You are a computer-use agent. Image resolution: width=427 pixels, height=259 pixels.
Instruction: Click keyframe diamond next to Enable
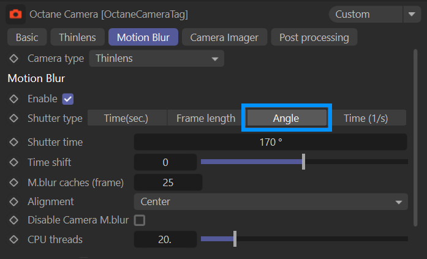coord(14,99)
